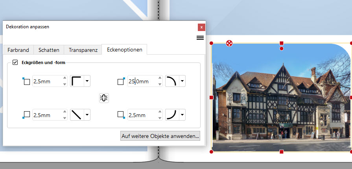Switch to the Farbrand tab
Image resolution: width=352 pixels, height=169 pixels.
(x=18, y=50)
